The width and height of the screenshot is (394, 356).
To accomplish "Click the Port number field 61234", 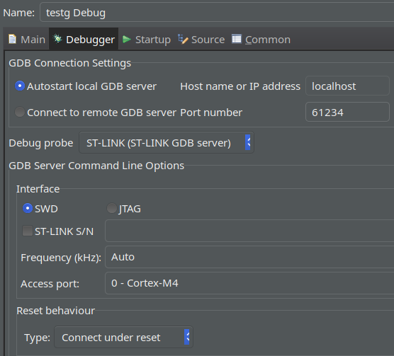I will pos(347,112).
